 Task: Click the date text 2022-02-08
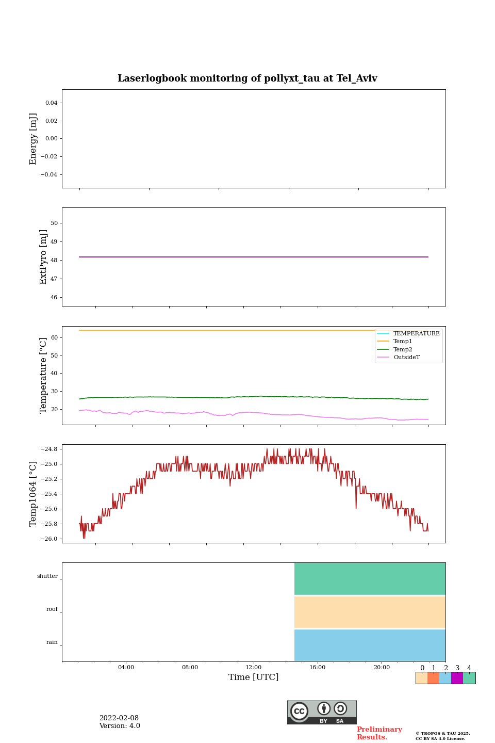(119, 718)
